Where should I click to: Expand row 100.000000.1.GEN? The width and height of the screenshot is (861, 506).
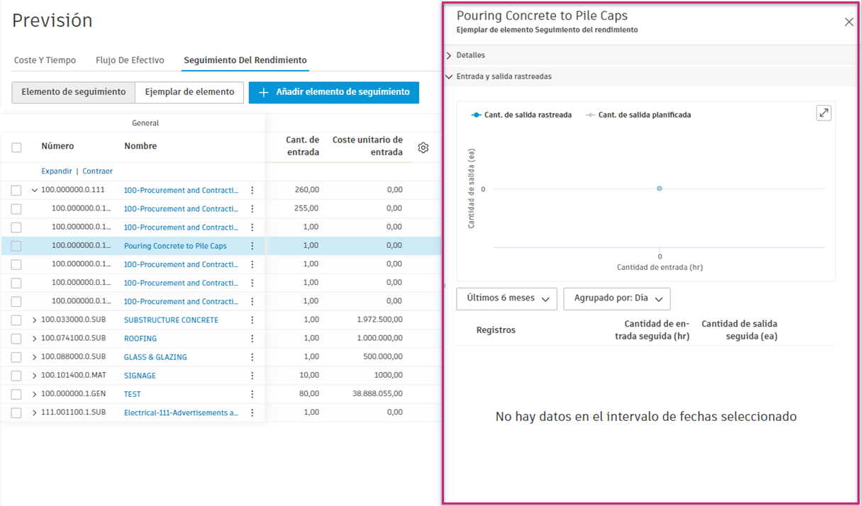[x=34, y=393]
